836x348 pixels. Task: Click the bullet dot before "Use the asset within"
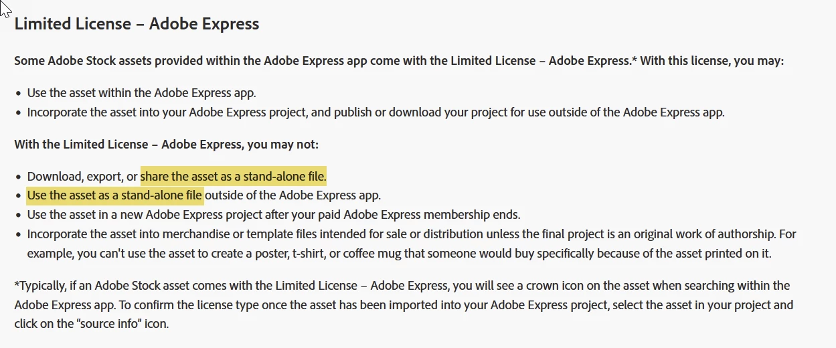[18, 94]
